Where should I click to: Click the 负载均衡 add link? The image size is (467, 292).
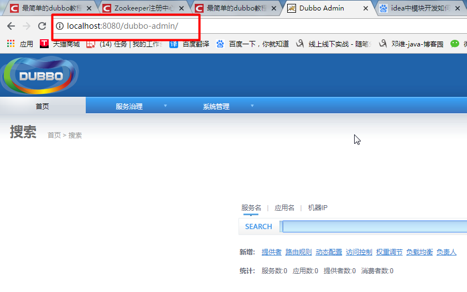pos(419,252)
